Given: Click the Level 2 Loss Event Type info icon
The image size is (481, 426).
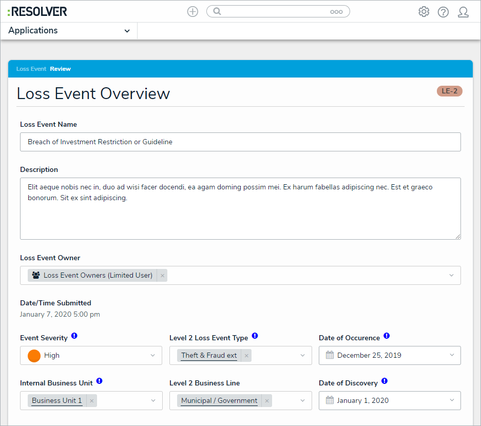Looking at the screenshot, I should pos(255,336).
